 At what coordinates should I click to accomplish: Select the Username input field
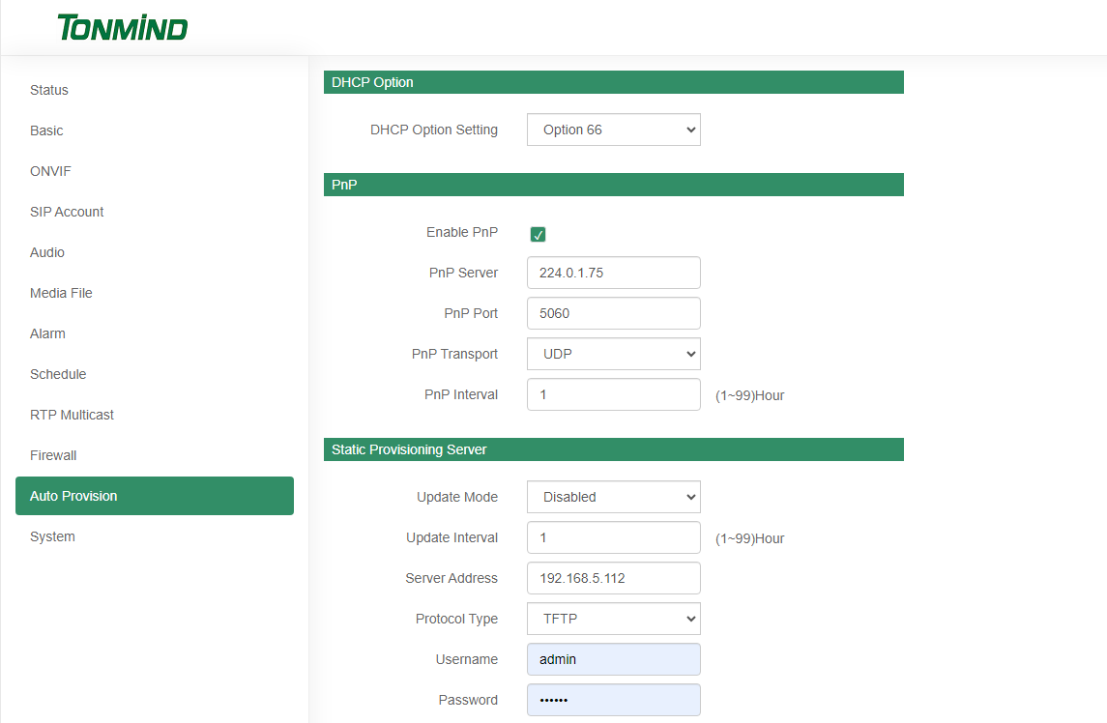pyautogui.click(x=613, y=659)
